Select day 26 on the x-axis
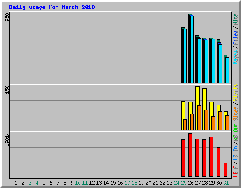This screenshot has height=188, width=241. coord(191,183)
